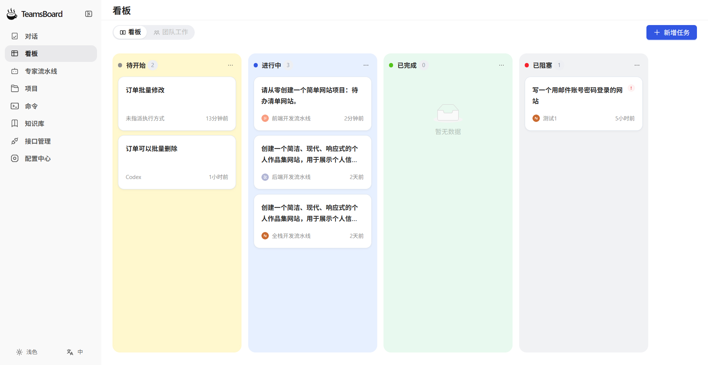The height and width of the screenshot is (365, 708).
Task: Click the 暂无数据 empty inbox icon
Action: point(448,112)
